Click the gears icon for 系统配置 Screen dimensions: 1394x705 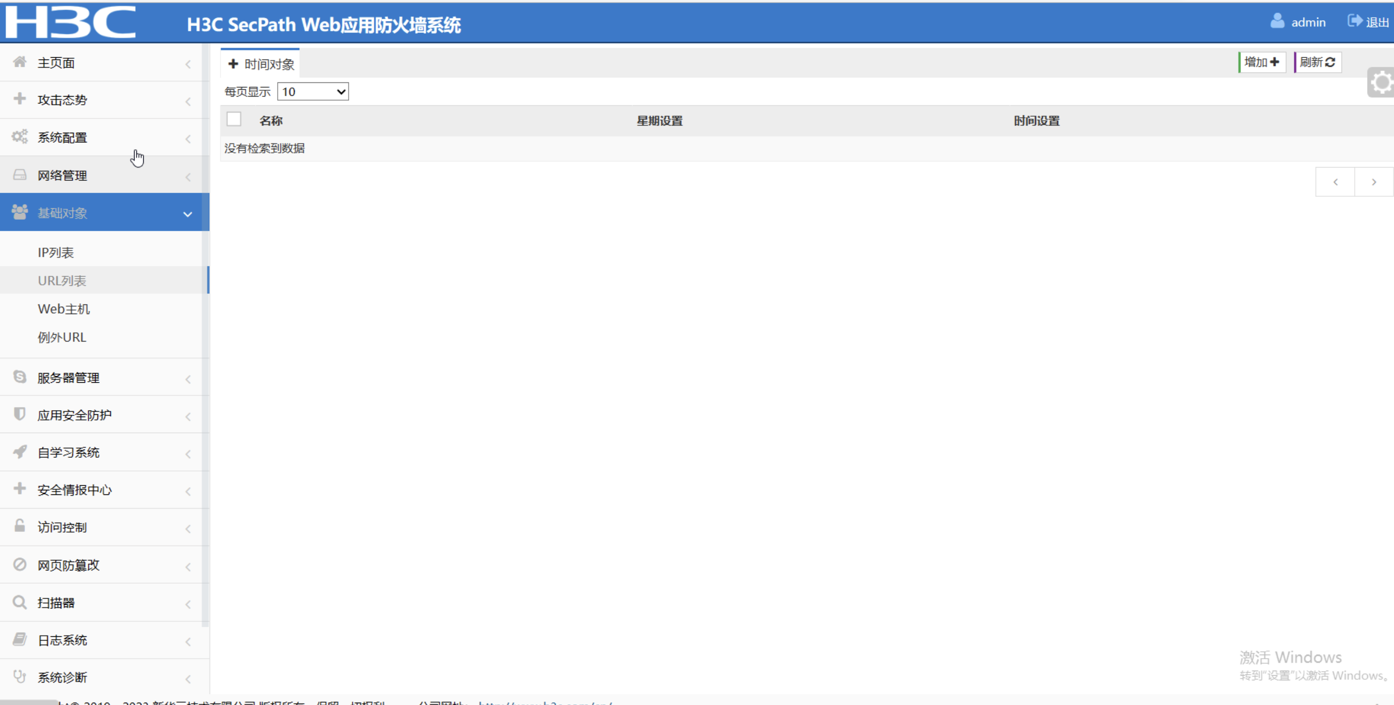[x=20, y=136]
